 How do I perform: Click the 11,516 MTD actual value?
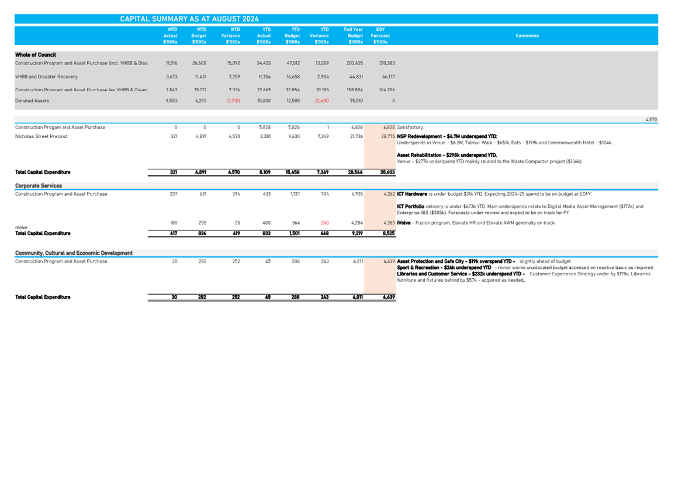172,63
